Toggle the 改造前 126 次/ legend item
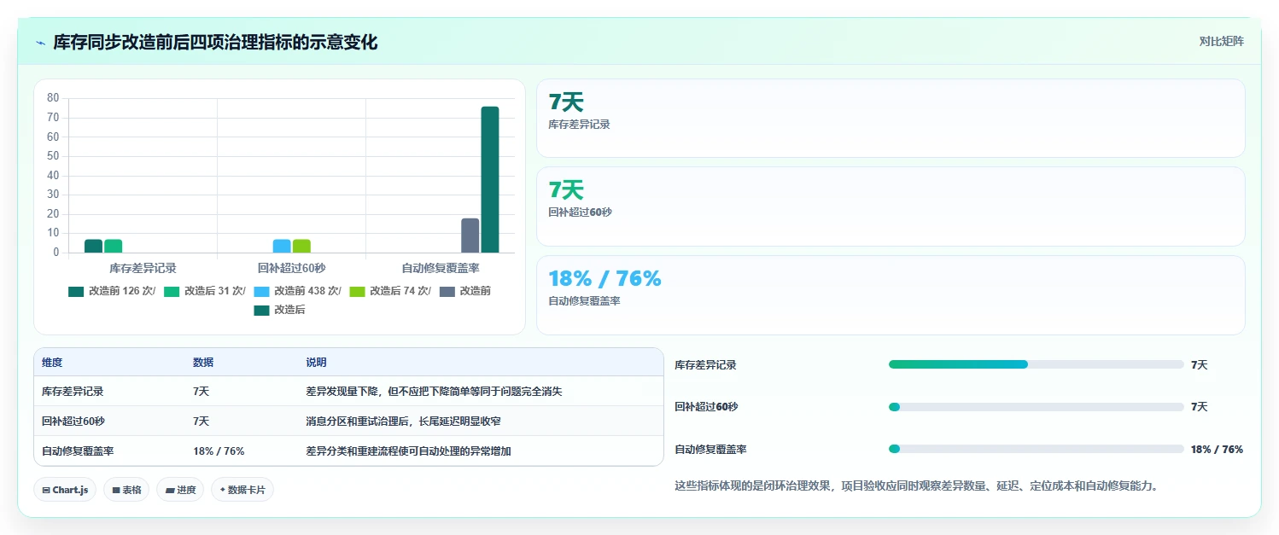 tap(113, 291)
